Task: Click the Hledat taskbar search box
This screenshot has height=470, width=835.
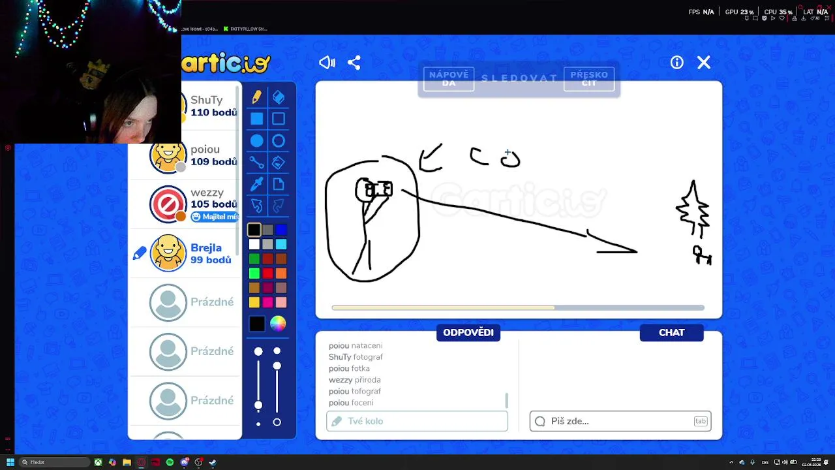Action: coord(54,462)
